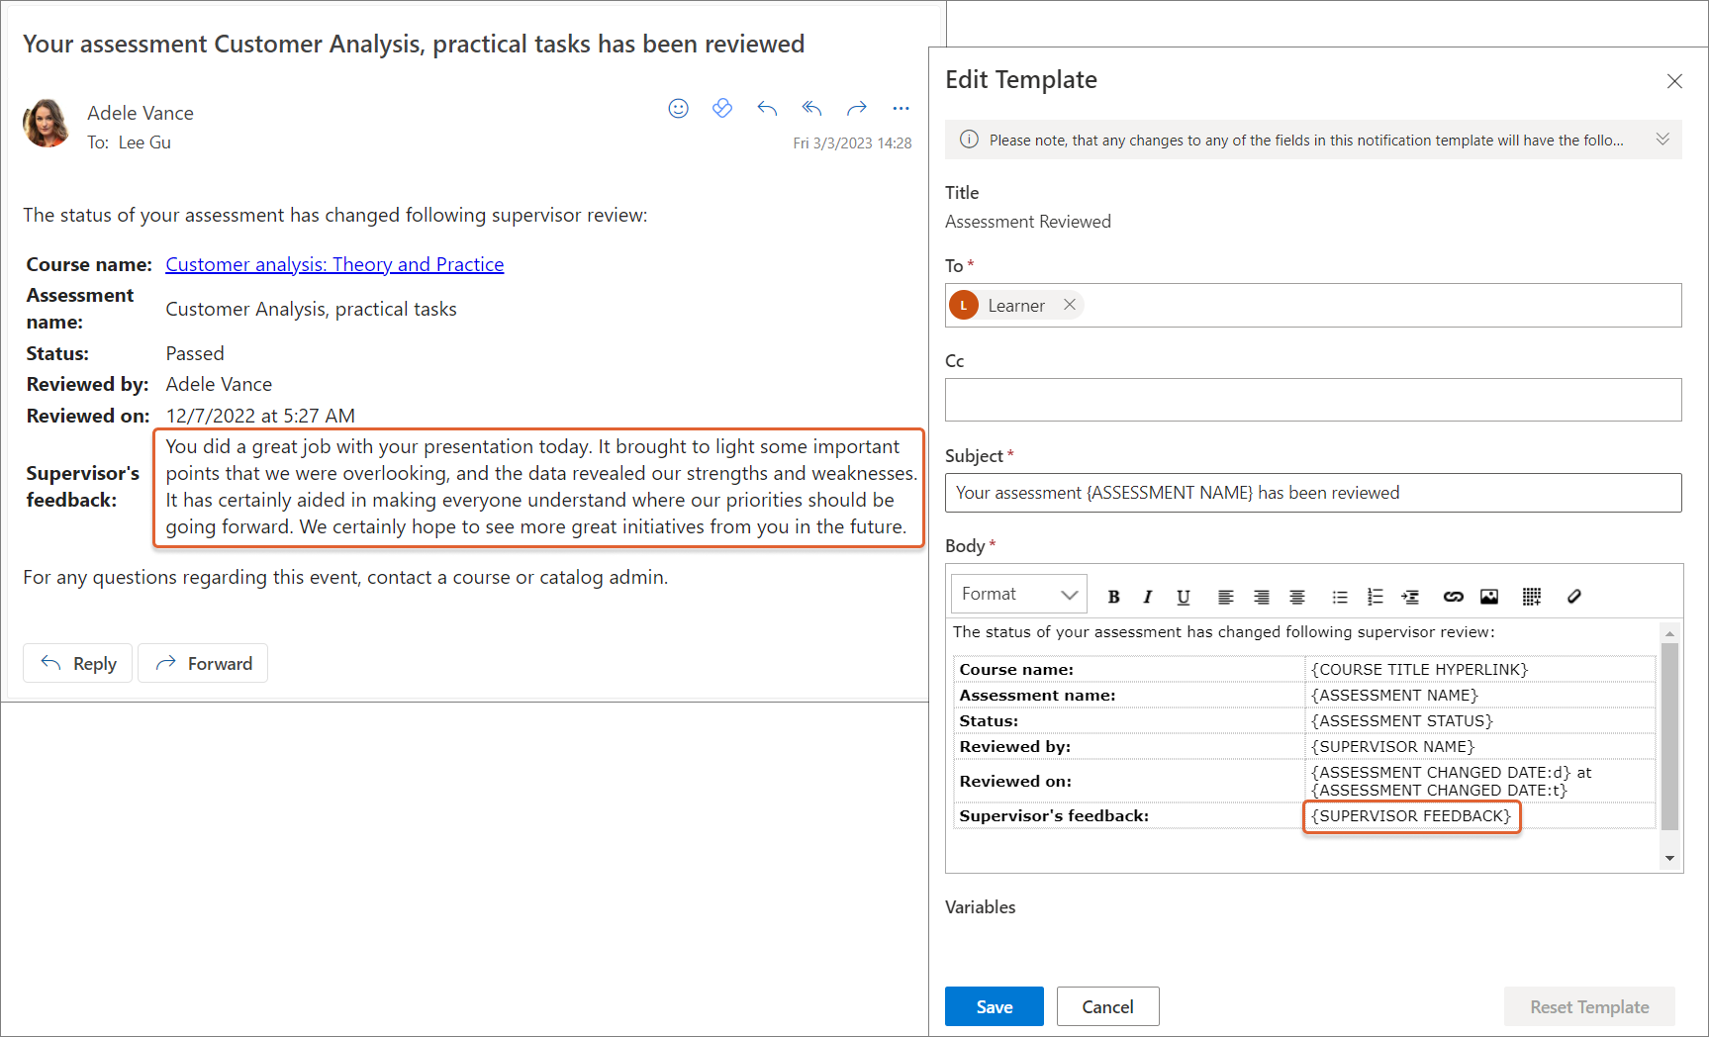The image size is (1709, 1037).
Task: Increase indent in the body editor
Action: point(1410,597)
